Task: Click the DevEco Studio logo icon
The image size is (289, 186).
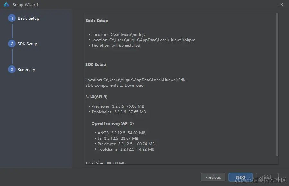Action: 6,4
